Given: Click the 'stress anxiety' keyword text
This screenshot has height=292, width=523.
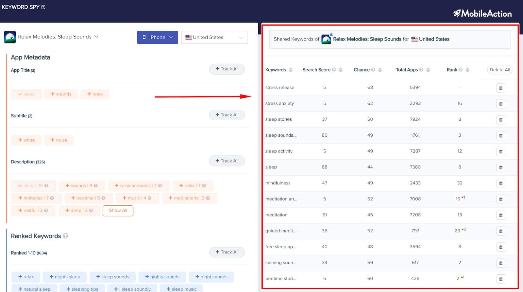Looking at the screenshot, I should [279, 103].
